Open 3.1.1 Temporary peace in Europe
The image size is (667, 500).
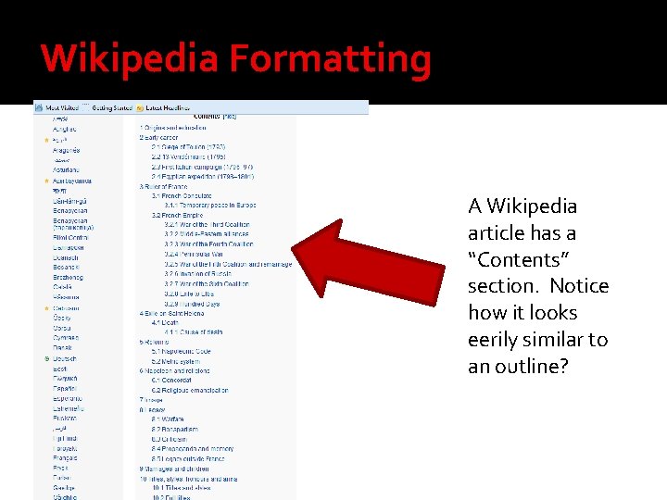tap(210, 205)
